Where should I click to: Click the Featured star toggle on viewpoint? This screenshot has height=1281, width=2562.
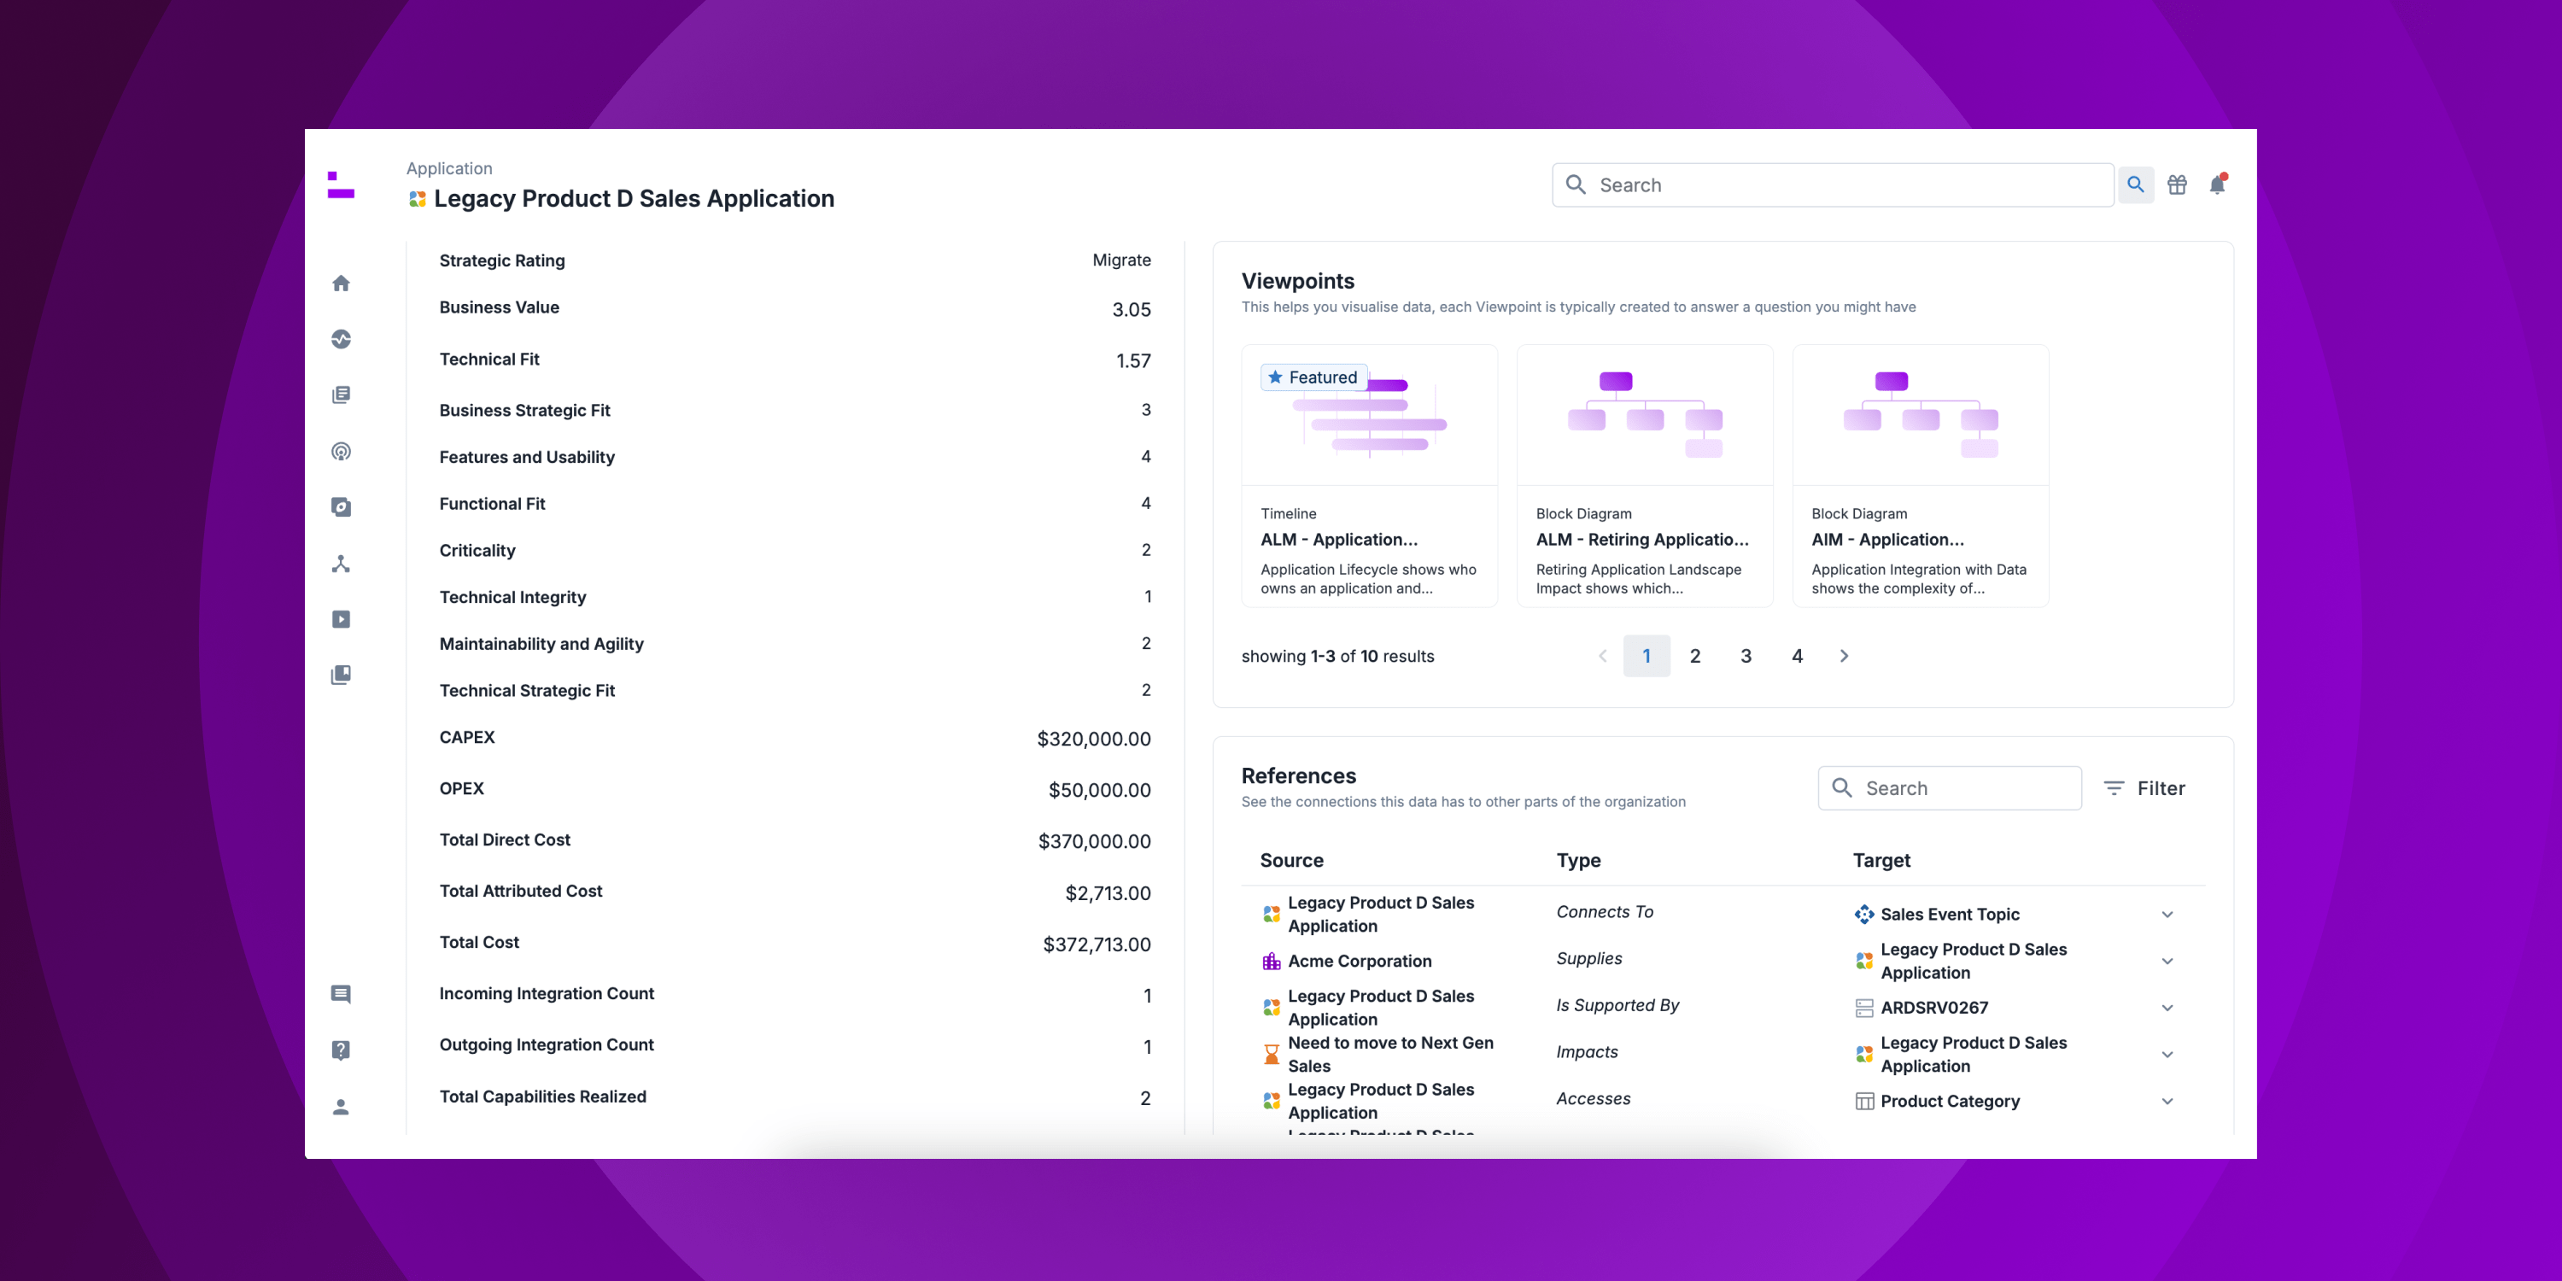click(1276, 377)
